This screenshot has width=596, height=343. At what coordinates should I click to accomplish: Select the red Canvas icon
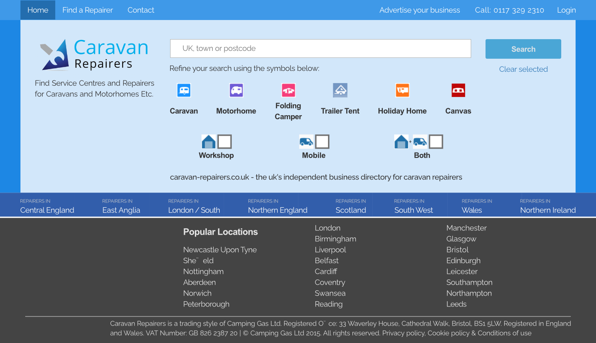click(x=458, y=90)
